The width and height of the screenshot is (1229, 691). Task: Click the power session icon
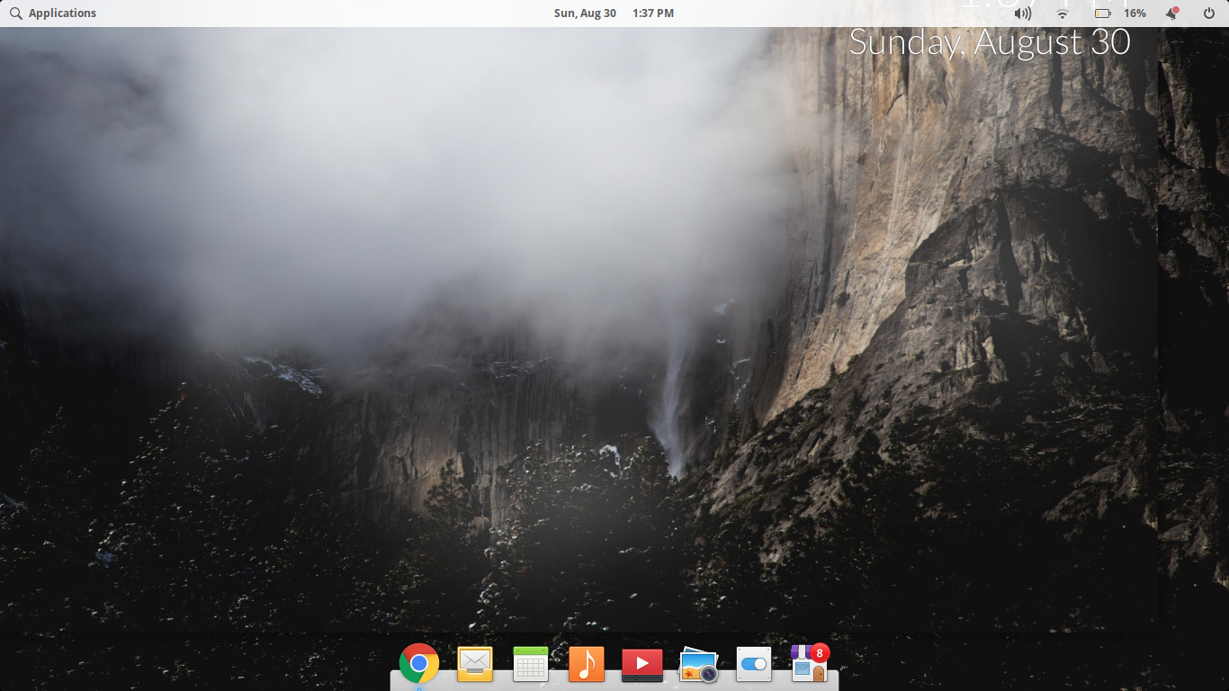tap(1210, 13)
